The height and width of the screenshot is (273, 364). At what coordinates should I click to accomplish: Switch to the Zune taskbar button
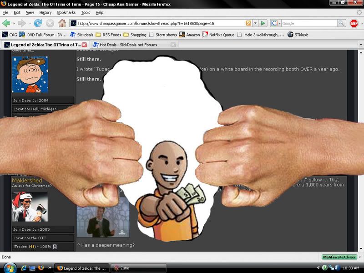point(139,268)
